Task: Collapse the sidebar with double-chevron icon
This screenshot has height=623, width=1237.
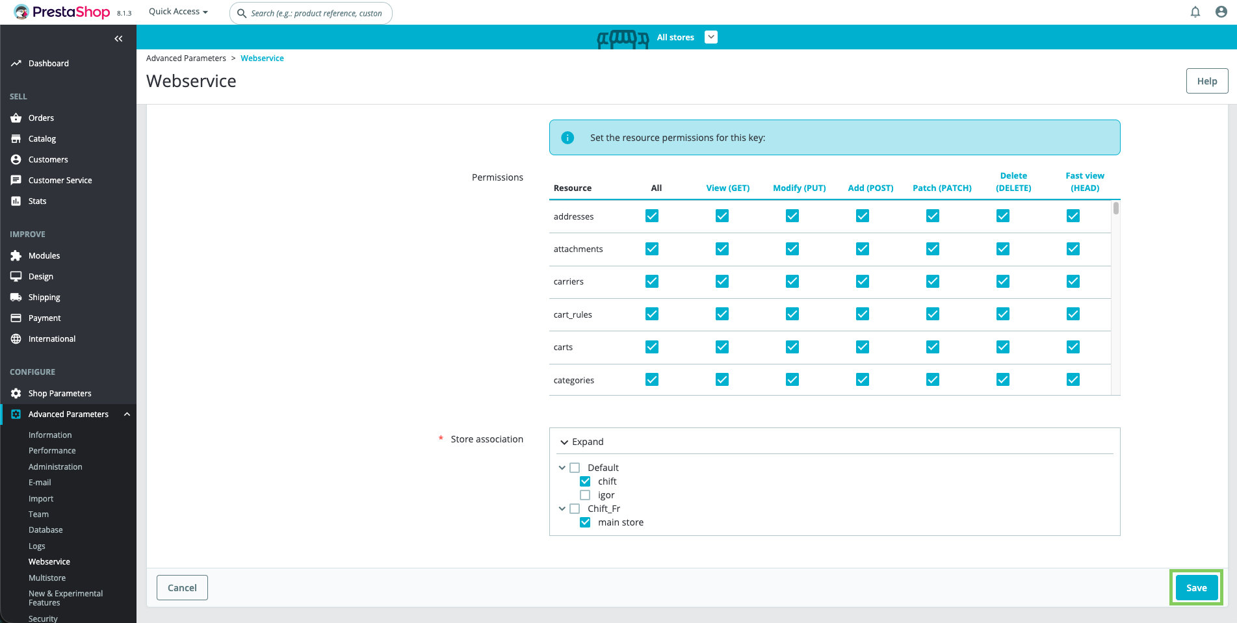Action: (x=118, y=39)
